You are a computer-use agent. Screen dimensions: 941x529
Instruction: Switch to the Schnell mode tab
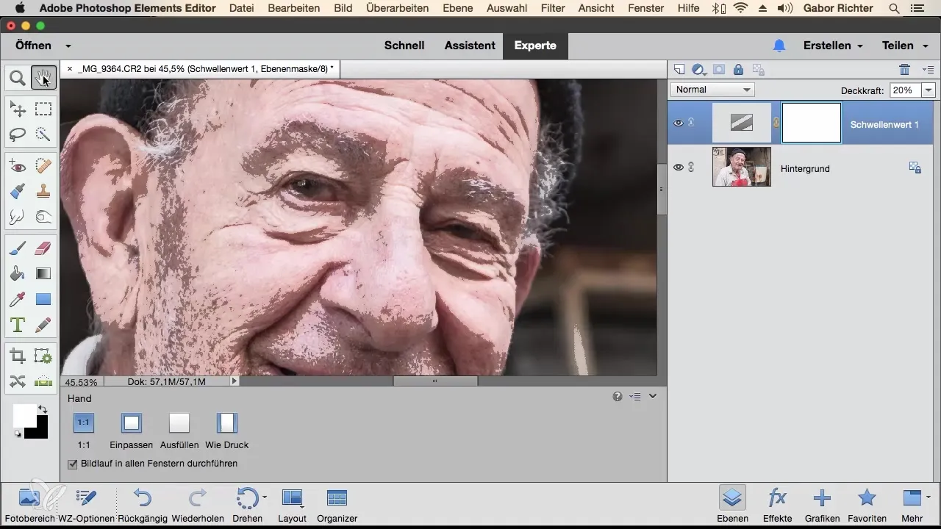(x=404, y=46)
